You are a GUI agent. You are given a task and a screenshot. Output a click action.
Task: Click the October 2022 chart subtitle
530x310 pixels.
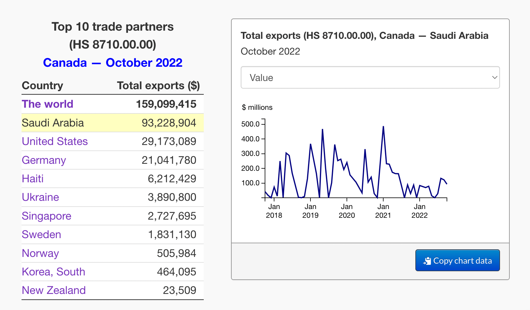coord(270,51)
